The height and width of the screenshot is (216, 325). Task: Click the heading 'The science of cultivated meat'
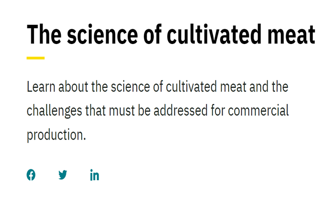(171, 34)
